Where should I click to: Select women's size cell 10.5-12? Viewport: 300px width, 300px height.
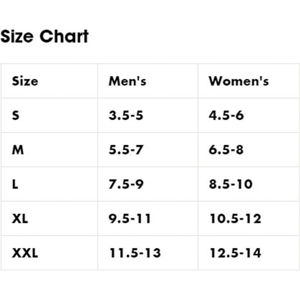(x=235, y=219)
